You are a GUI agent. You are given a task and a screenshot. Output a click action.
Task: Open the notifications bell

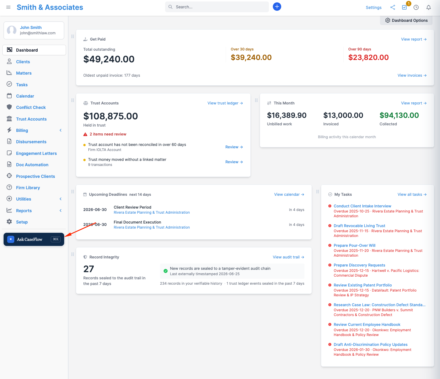[x=429, y=7]
